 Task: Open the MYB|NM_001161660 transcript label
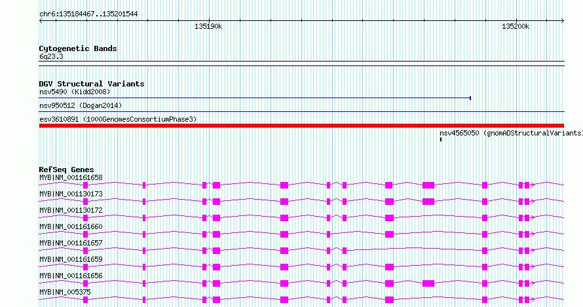71,226
